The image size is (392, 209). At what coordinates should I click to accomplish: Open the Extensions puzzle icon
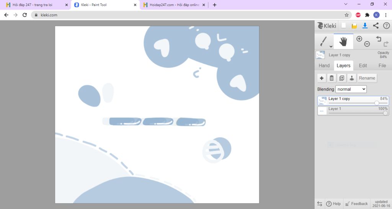(x=367, y=15)
